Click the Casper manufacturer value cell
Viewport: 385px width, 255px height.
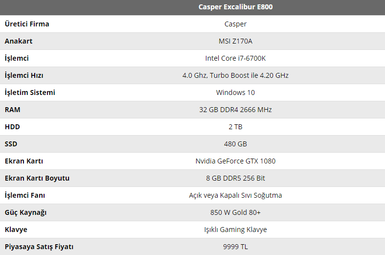click(235, 24)
